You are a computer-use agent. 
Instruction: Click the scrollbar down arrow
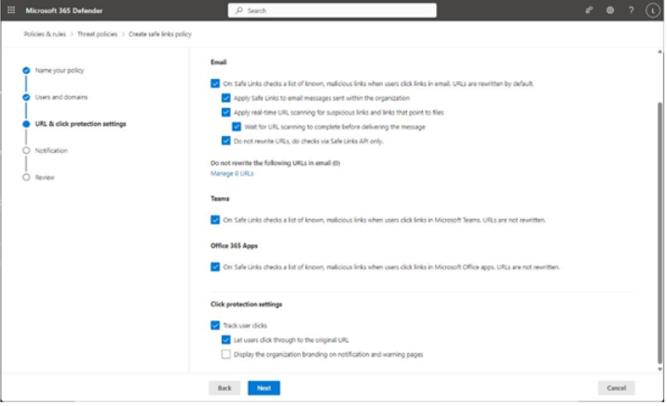(x=660, y=369)
